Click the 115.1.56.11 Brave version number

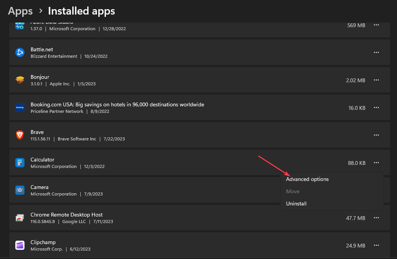pyautogui.click(x=40, y=139)
